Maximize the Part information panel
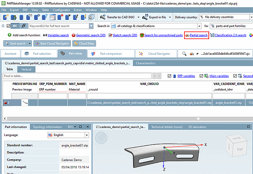 pyautogui.click(x=81, y=127)
